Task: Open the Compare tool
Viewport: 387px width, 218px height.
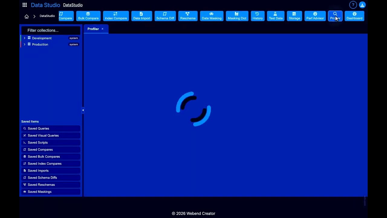Action: coord(66,16)
